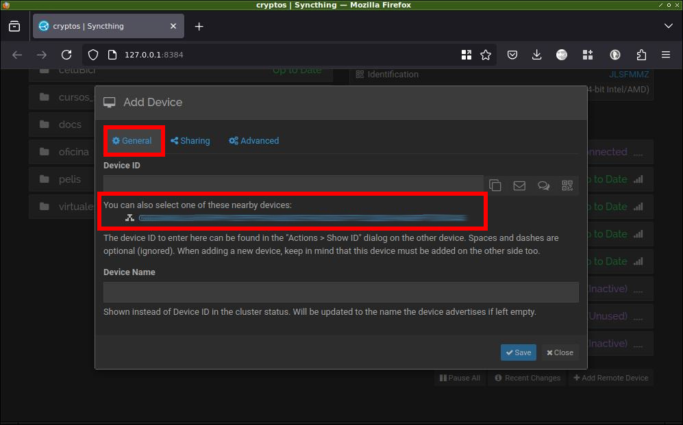Click the folder icon next to oficina

pos(45,152)
